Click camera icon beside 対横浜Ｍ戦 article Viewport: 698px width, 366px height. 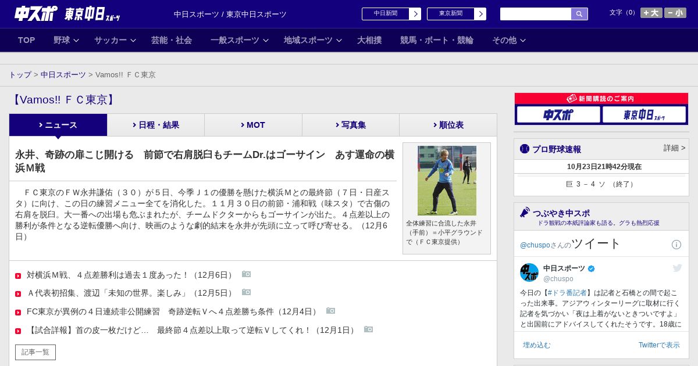click(x=246, y=274)
